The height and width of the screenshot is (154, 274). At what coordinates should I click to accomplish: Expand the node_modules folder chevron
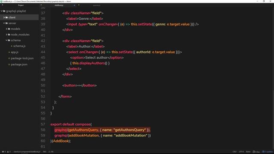(x=6, y=35)
